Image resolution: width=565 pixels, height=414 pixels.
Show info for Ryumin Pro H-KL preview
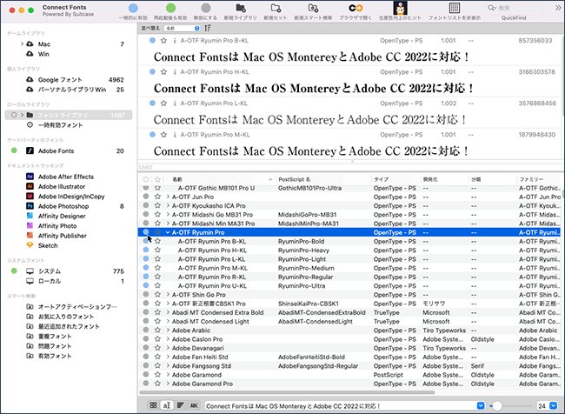[175, 72]
